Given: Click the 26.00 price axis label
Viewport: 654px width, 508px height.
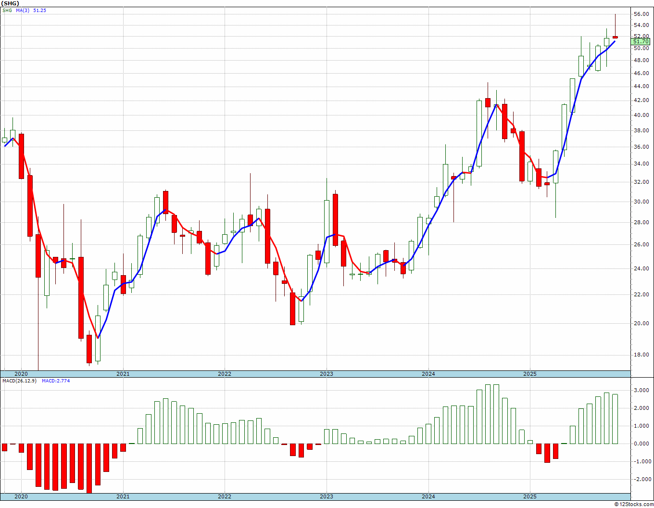Looking at the screenshot, I should pos(641,244).
